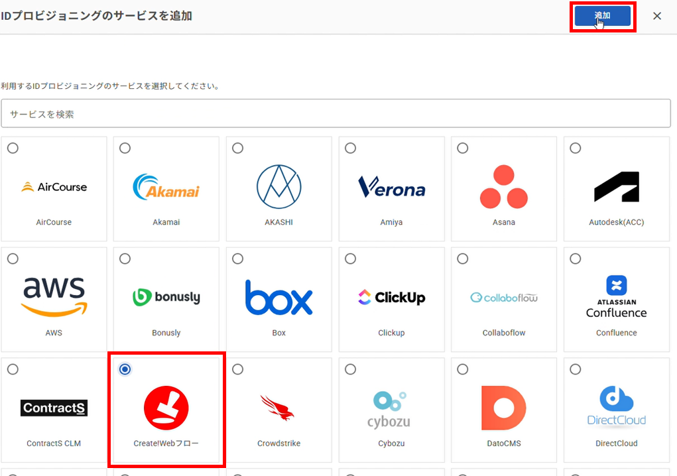Click the Cybozu label text
The image size is (677, 476).
(392, 444)
